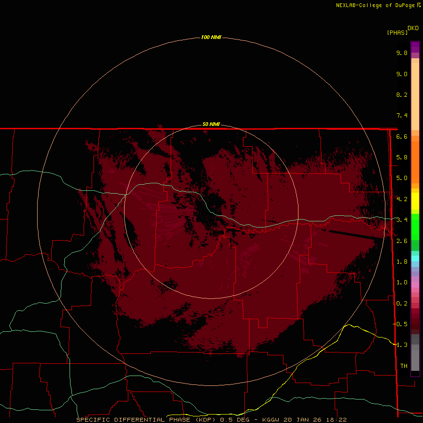Click the DKD label above the color bar
Image resolution: width=423 pixels, height=423 pixels.
(413, 28)
